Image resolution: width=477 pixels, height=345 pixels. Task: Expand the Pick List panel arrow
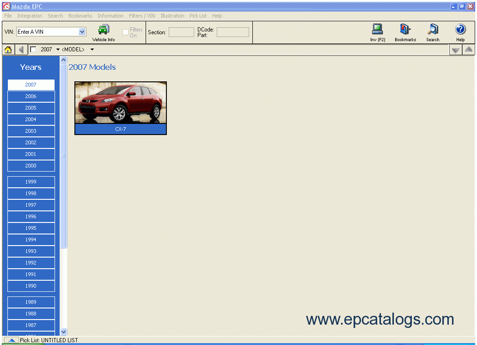coord(12,340)
